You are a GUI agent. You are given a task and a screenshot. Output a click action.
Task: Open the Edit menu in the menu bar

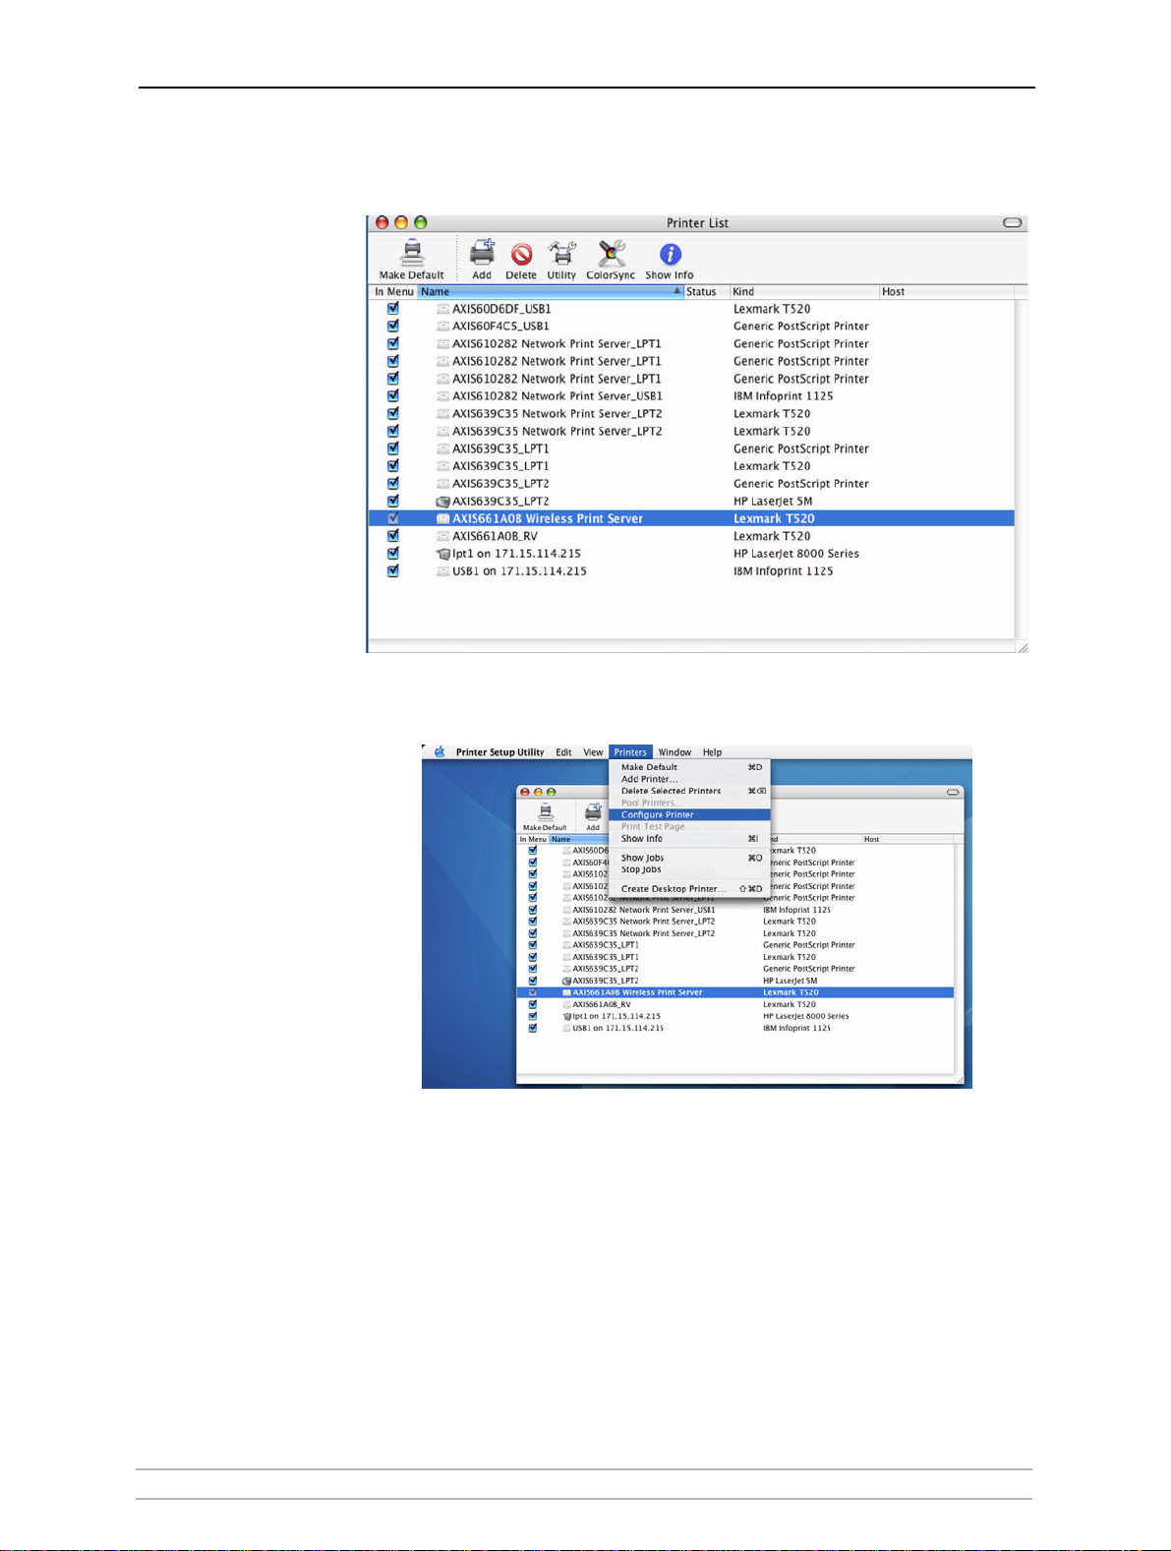pos(563,752)
